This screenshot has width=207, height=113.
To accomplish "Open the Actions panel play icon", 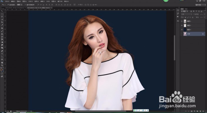I will pyautogui.click(x=178, y=16).
